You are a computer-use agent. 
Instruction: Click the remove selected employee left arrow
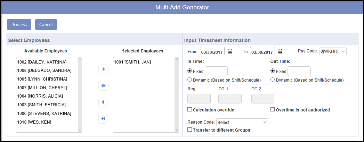pos(103,102)
